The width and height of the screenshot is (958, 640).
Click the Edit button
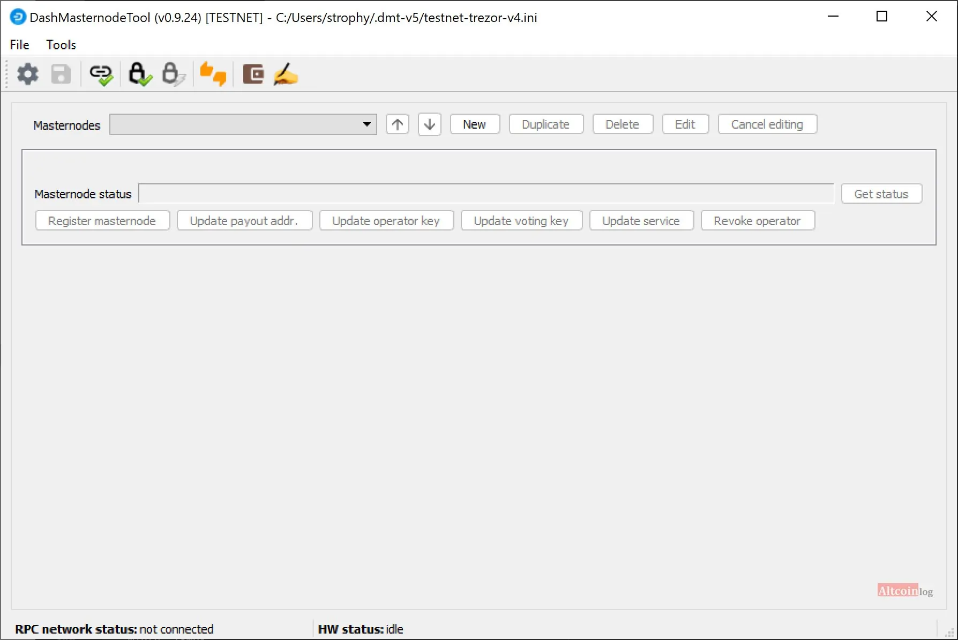tap(685, 124)
